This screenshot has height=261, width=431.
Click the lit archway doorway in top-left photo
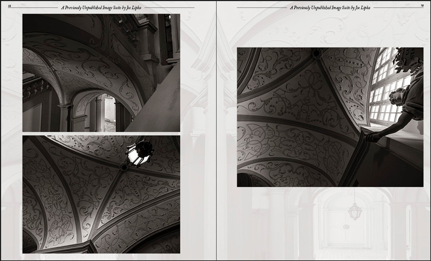109,114
